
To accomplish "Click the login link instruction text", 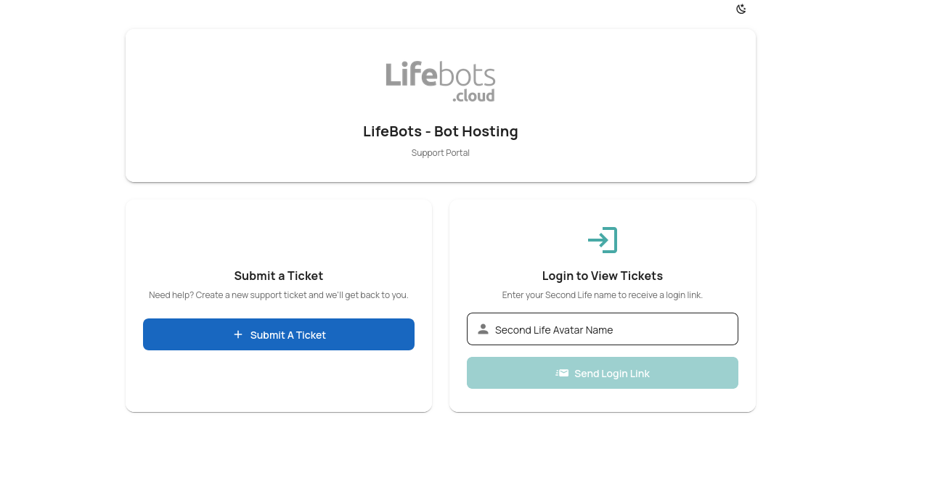I will click(x=602, y=294).
